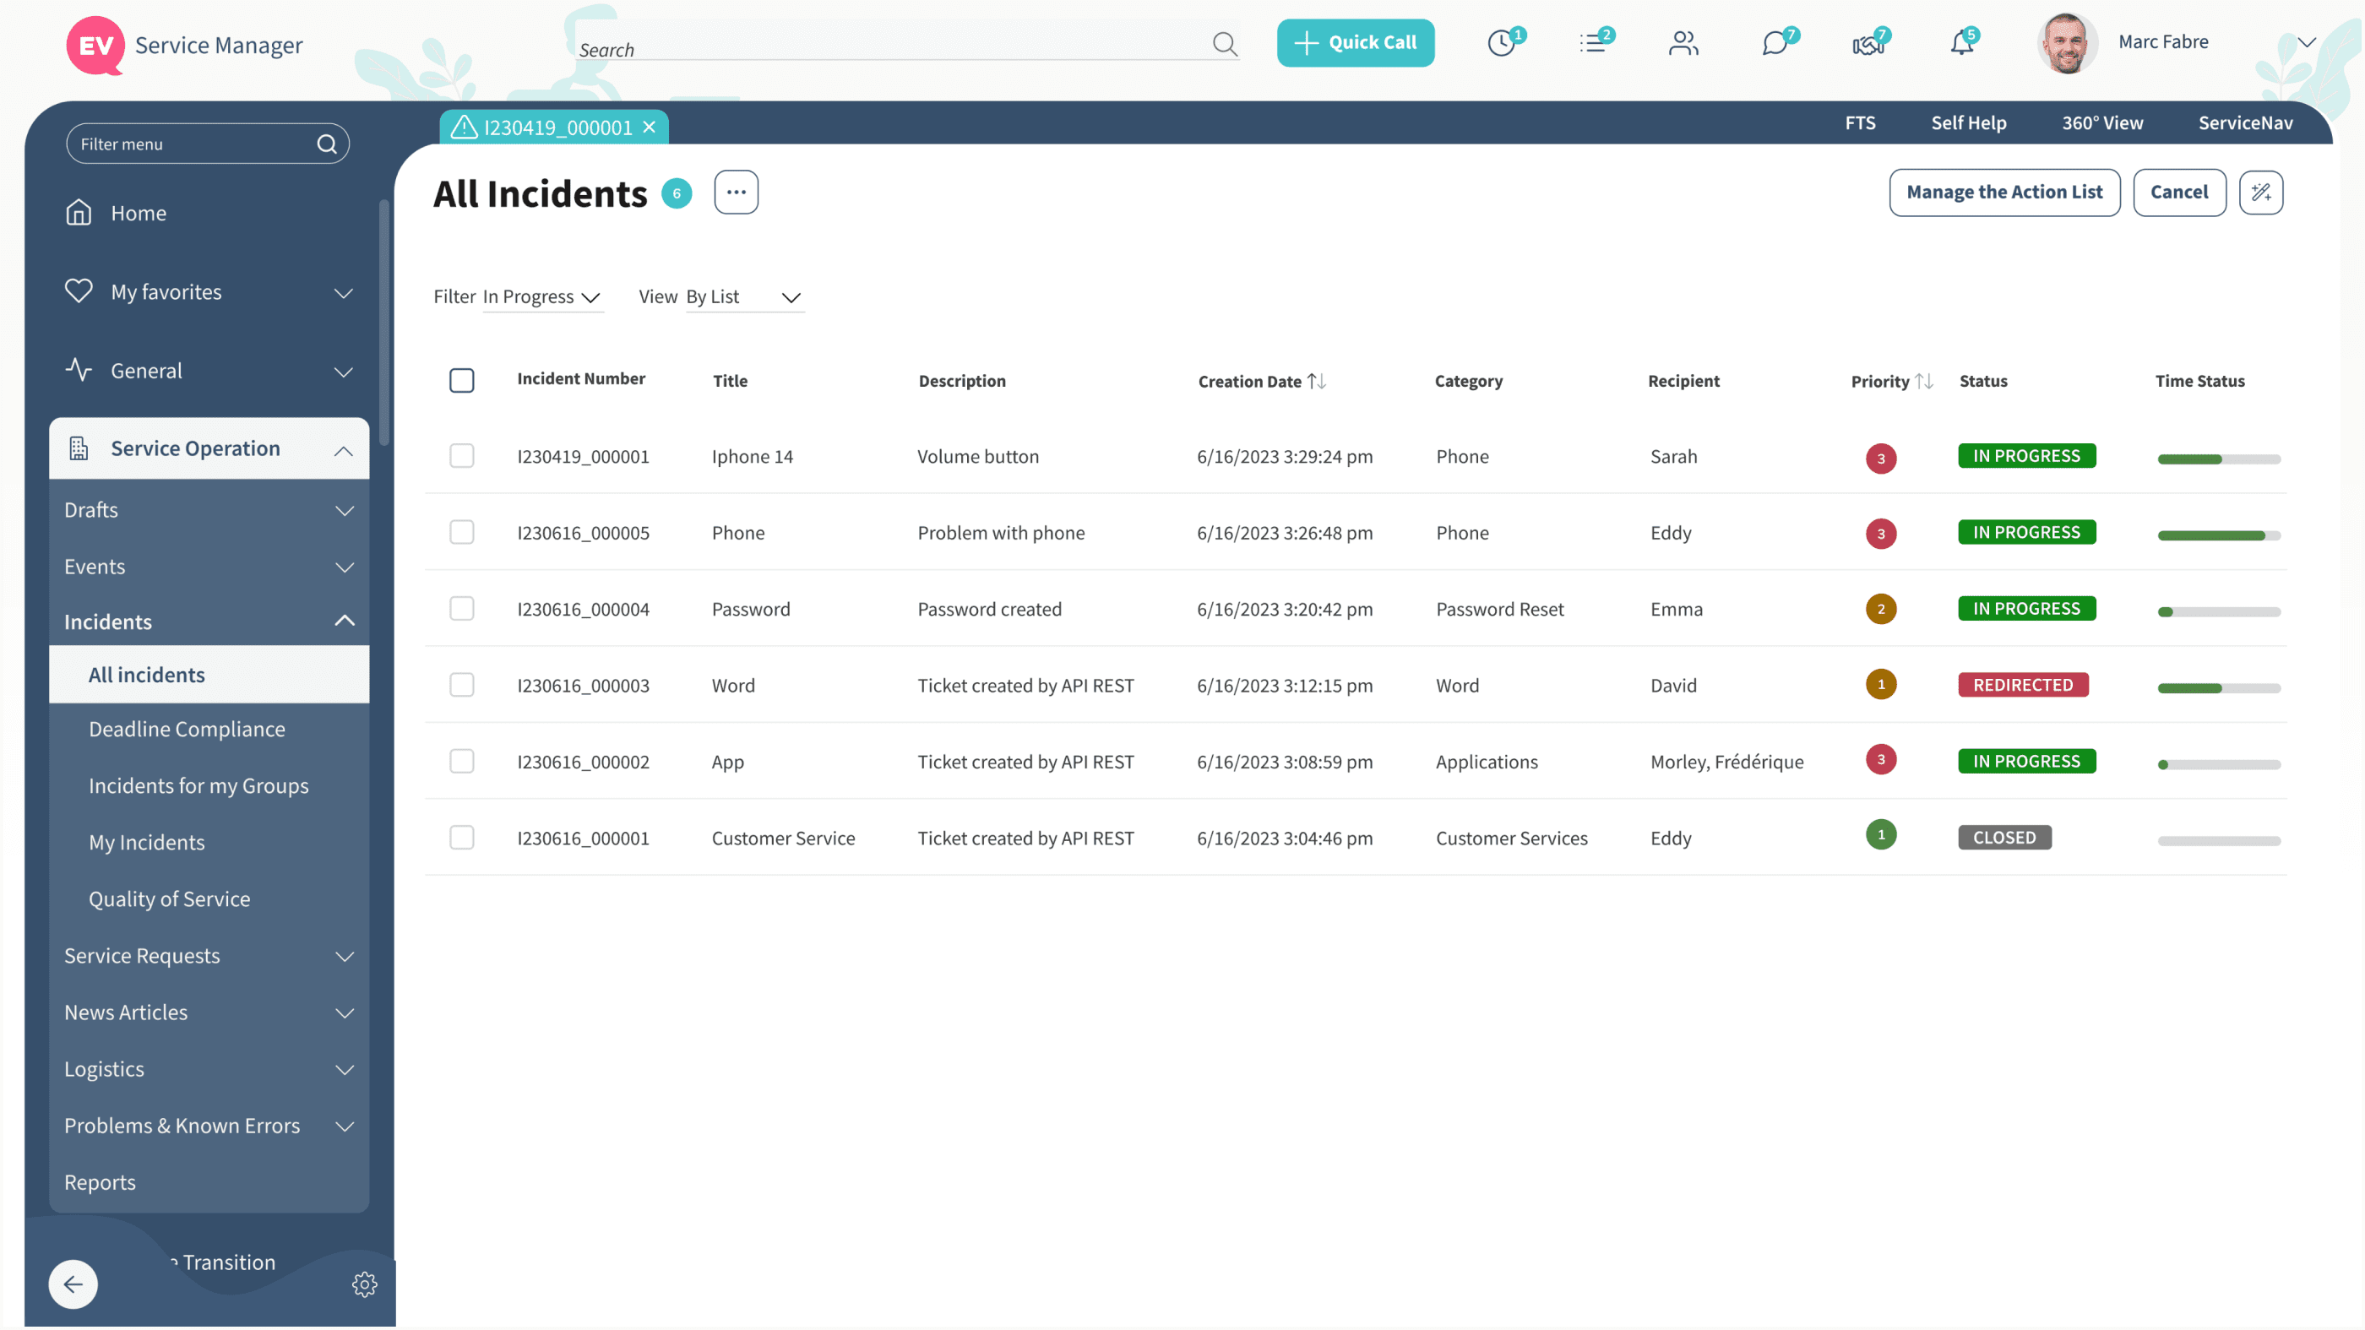Close the I230419_000001 tab
2365x1330 pixels.
coord(649,127)
